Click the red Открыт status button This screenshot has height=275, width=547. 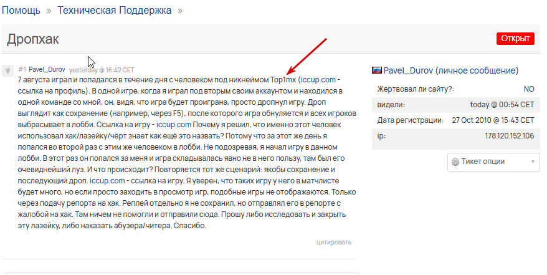(515, 39)
